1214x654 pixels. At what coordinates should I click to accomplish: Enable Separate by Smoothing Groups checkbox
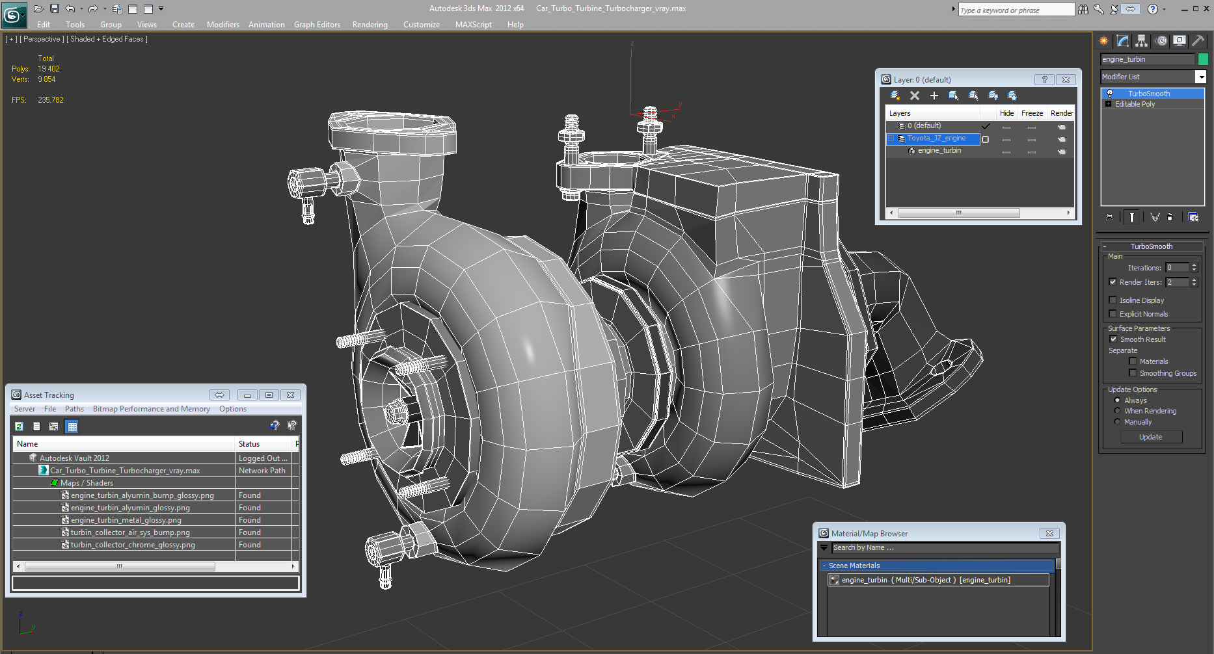(x=1133, y=373)
